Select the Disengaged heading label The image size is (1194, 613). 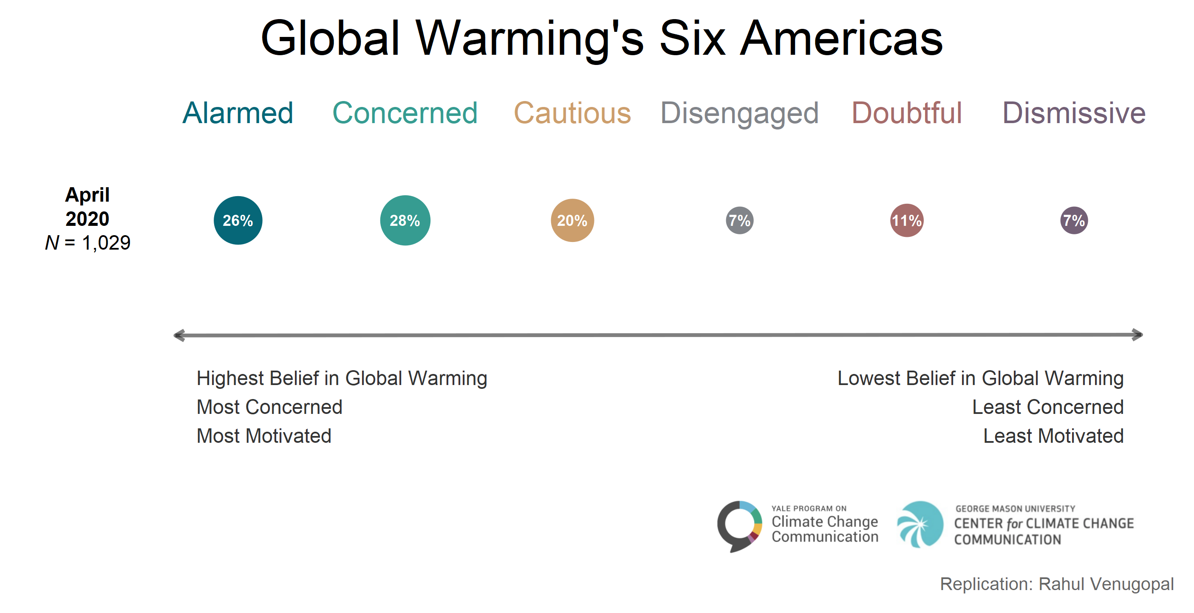coord(740,113)
